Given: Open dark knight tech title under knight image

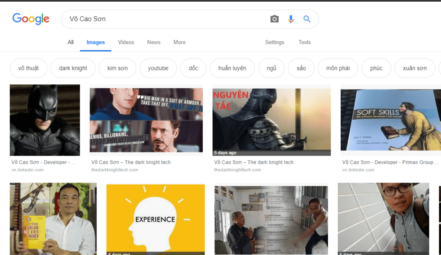Looking at the screenshot, I should [254, 162].
